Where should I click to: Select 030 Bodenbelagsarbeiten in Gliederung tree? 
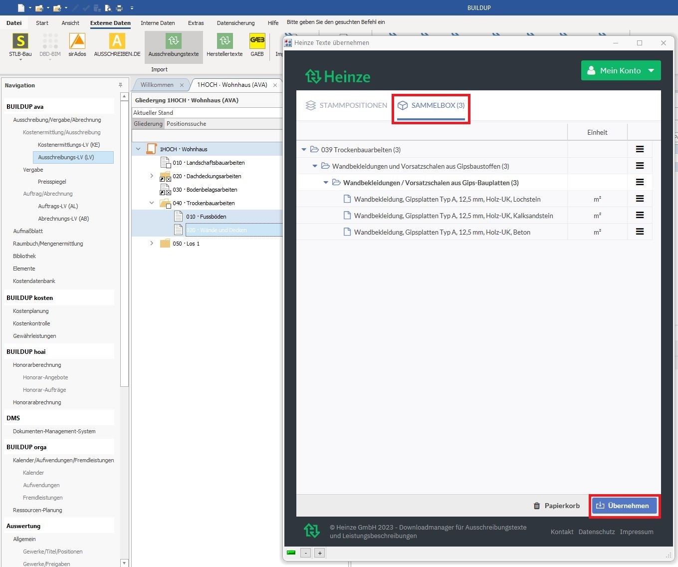[x=205, y=190]
